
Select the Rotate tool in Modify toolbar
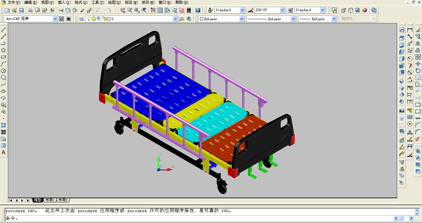click(418, 71)
